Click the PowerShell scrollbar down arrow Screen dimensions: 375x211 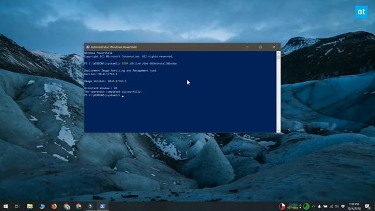[x=278, y=130]
